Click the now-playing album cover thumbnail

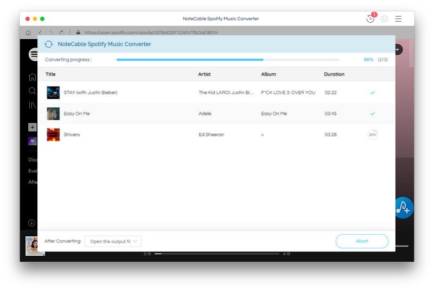31,246
